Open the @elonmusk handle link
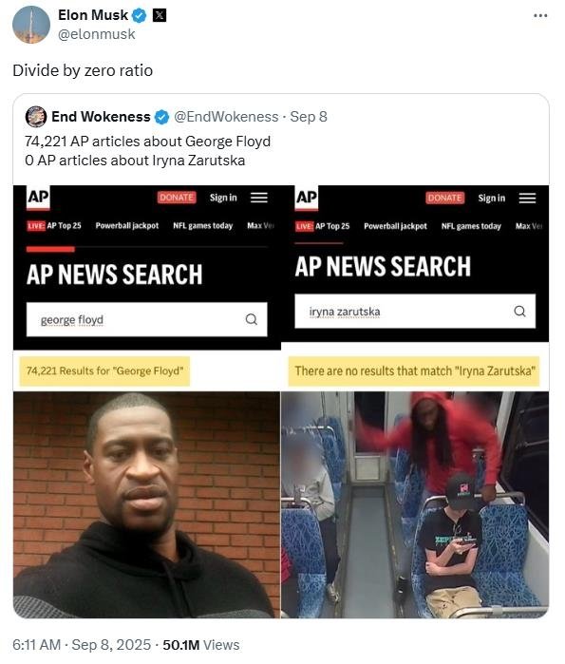This screenshot has width=565, height=664. coord(97,34)
